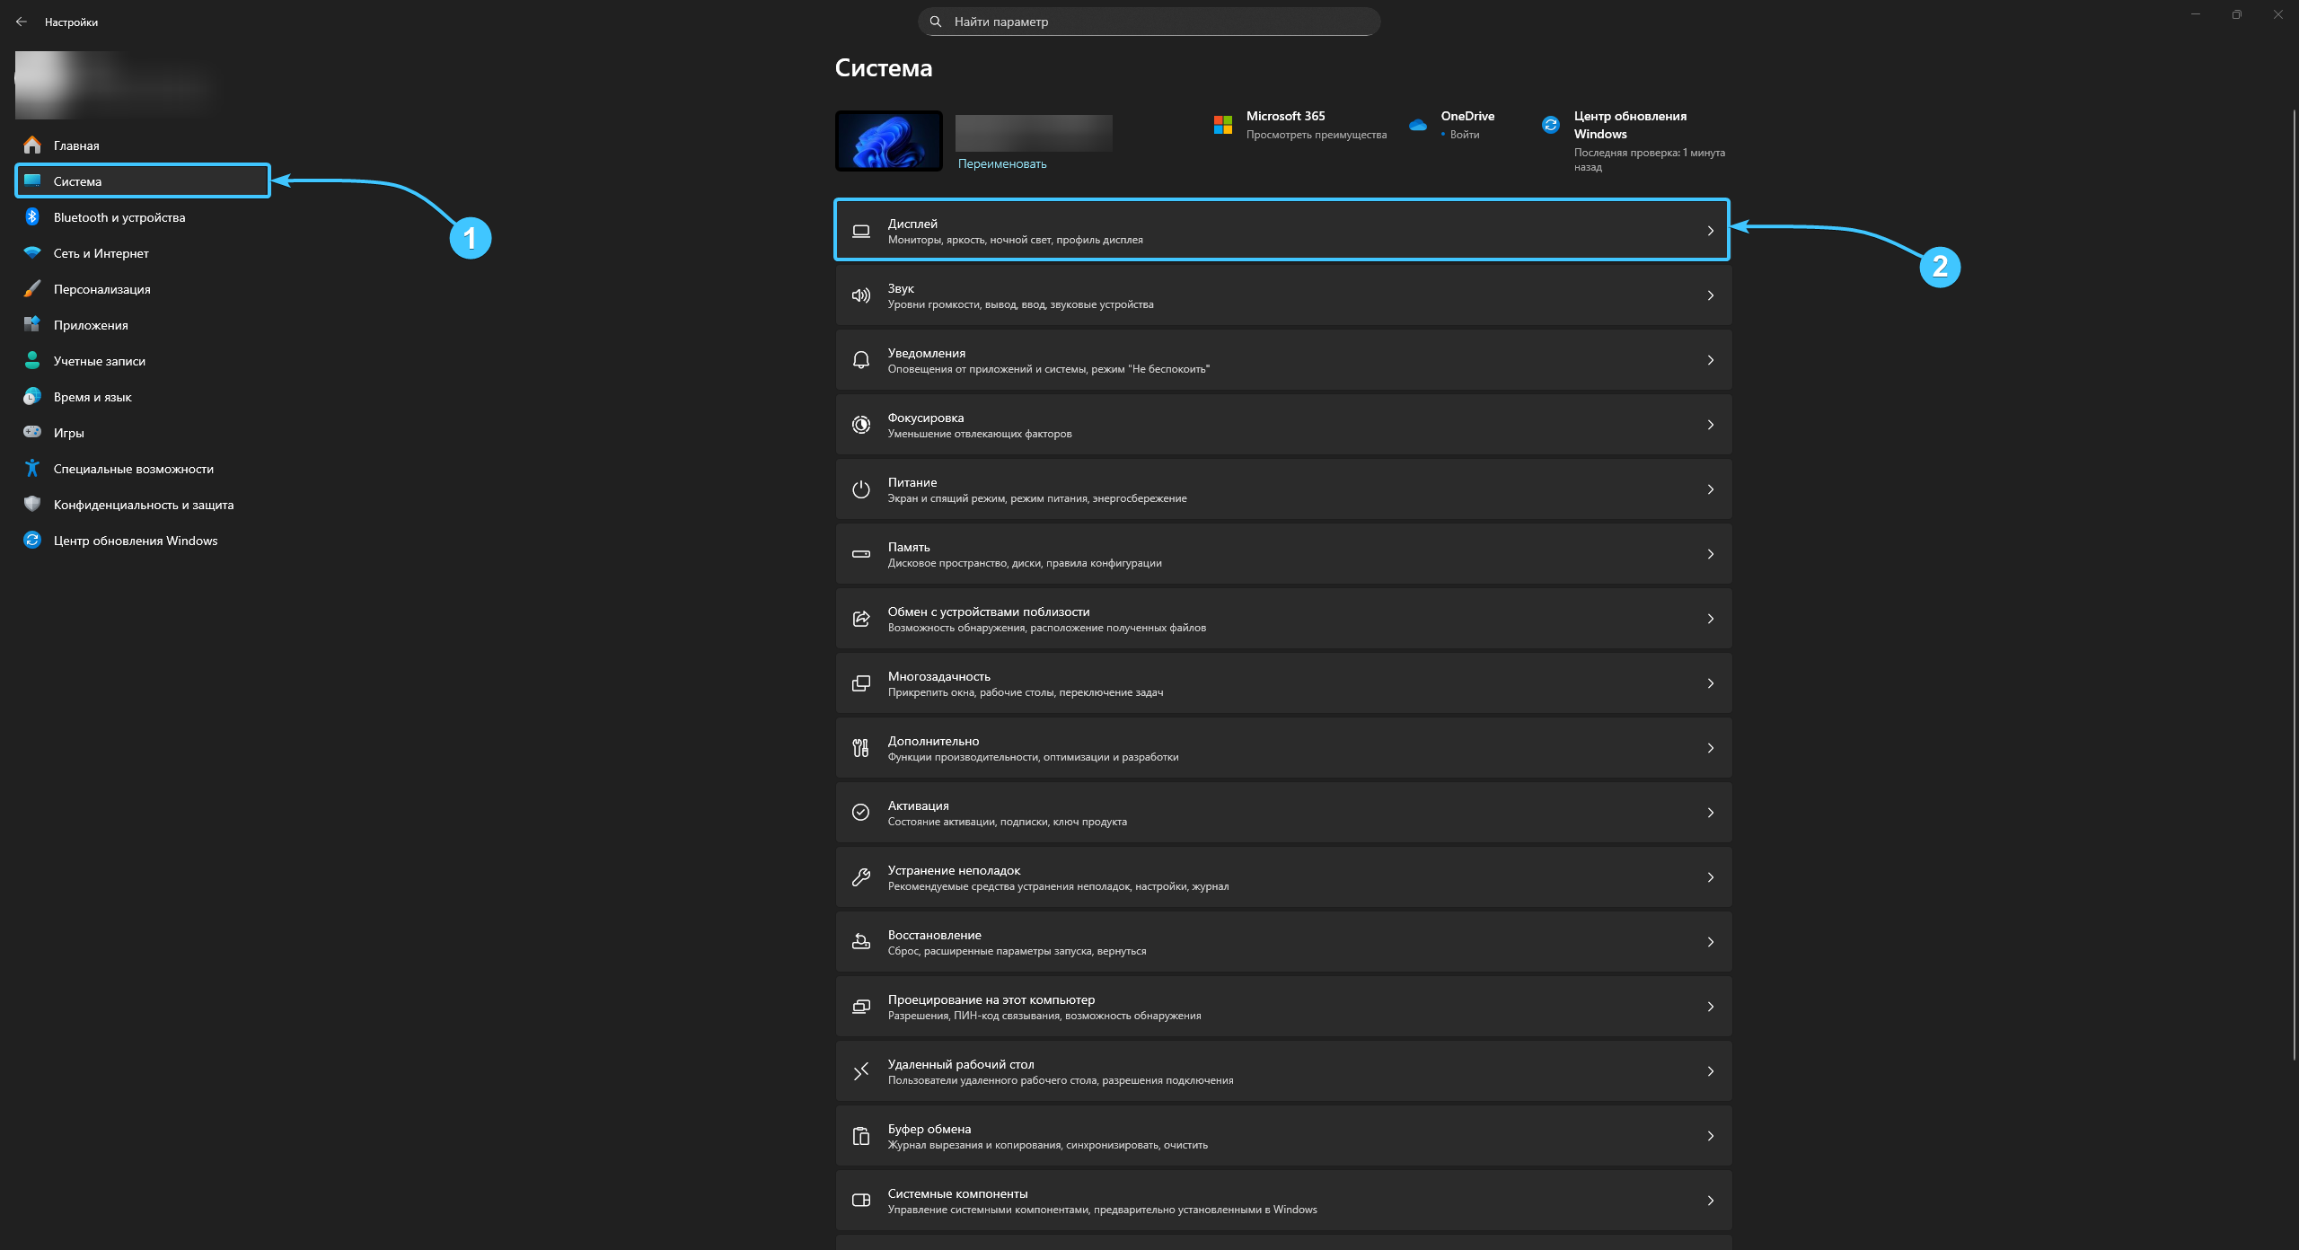
Task: Click the Notifications bell icon
Action: (860, 360)
